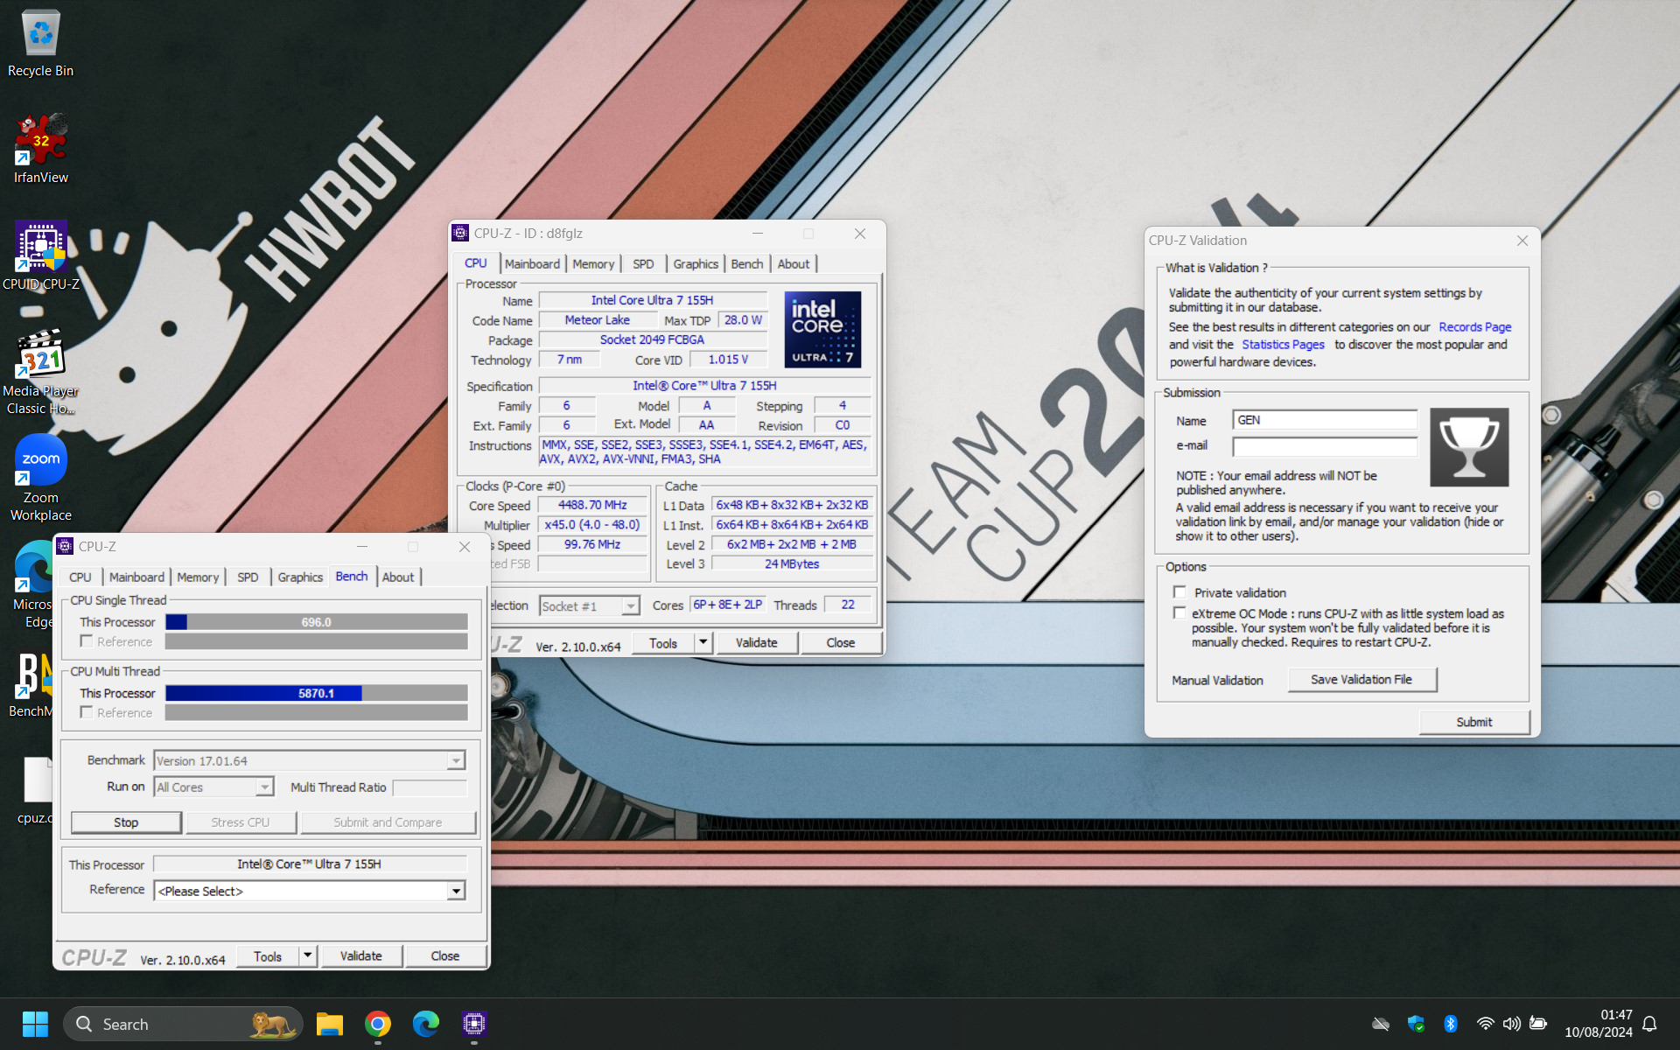Image resolution: width=1680 pixels, height=1050 pixels.
Task: Expand the Benchmark version dropdown
Action: click(456, 761)
